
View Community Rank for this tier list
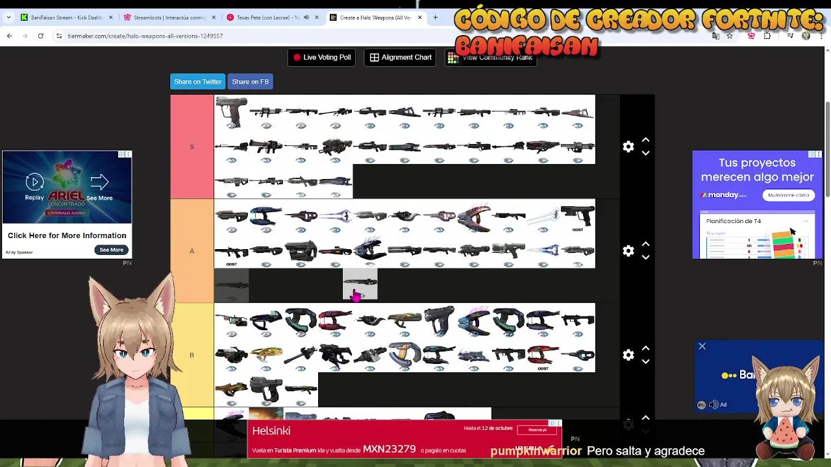tap(490, 57)
